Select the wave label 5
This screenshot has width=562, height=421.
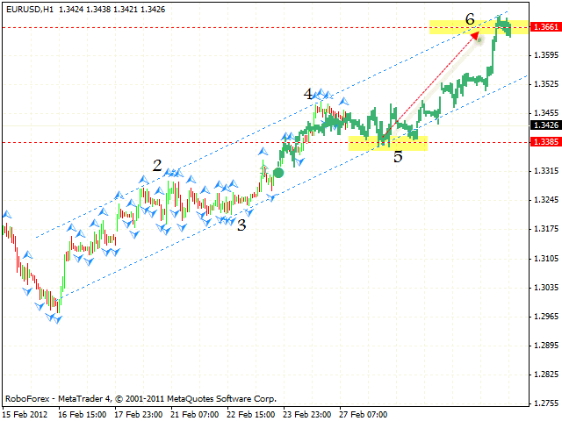coord(398,157)
